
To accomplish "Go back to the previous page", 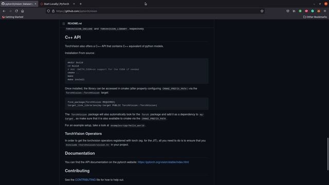I will 4,11.
